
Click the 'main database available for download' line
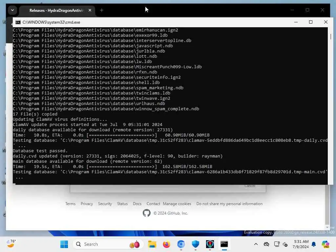coord(88,161)
